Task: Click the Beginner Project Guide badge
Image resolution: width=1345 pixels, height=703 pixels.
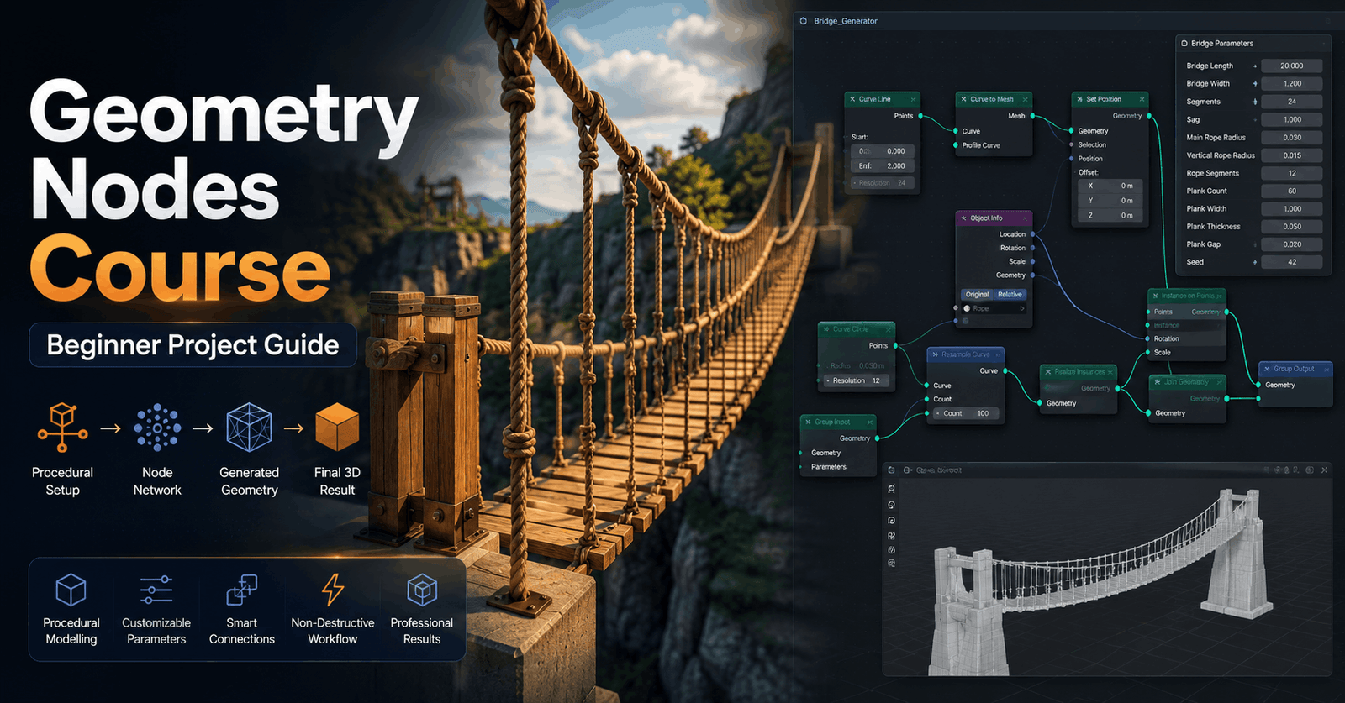Action: click(x=193, y=345)
